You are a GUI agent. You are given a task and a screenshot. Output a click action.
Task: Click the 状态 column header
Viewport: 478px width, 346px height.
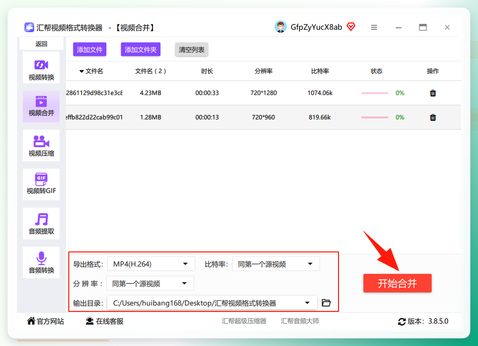tap(376, 71)
